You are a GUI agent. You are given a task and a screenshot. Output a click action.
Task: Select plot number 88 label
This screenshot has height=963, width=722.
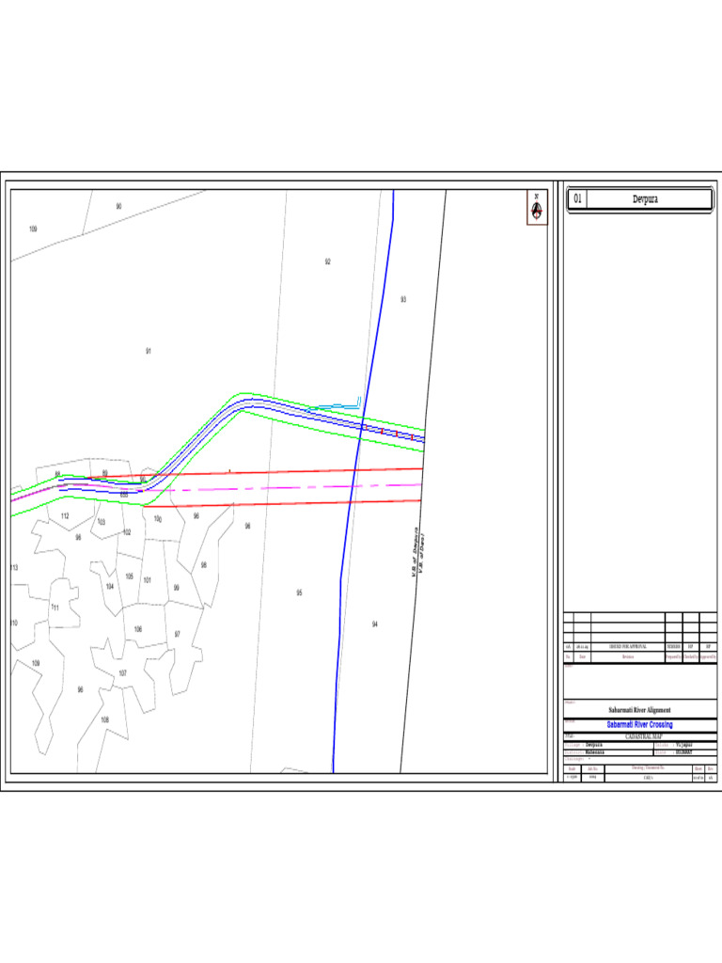tap(57, 474)
